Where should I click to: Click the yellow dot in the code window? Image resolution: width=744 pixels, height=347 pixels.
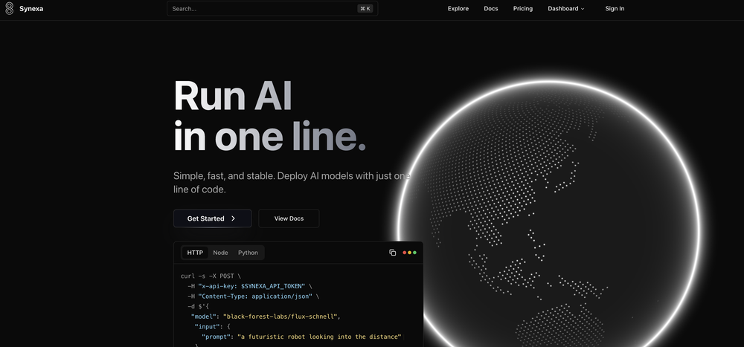tap(409, 253)
